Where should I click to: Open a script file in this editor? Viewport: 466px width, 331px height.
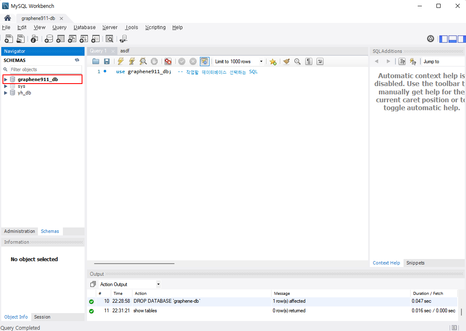pos(96,62)
